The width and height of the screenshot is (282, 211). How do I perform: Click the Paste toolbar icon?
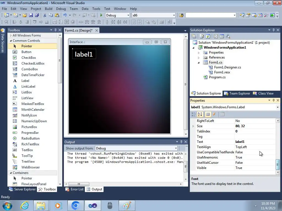[57, 15]
